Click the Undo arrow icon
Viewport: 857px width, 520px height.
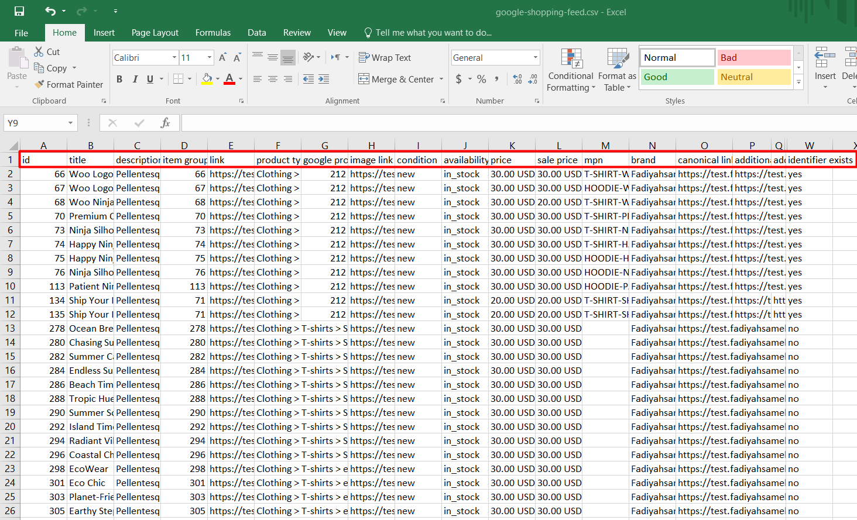pos(50,11)
